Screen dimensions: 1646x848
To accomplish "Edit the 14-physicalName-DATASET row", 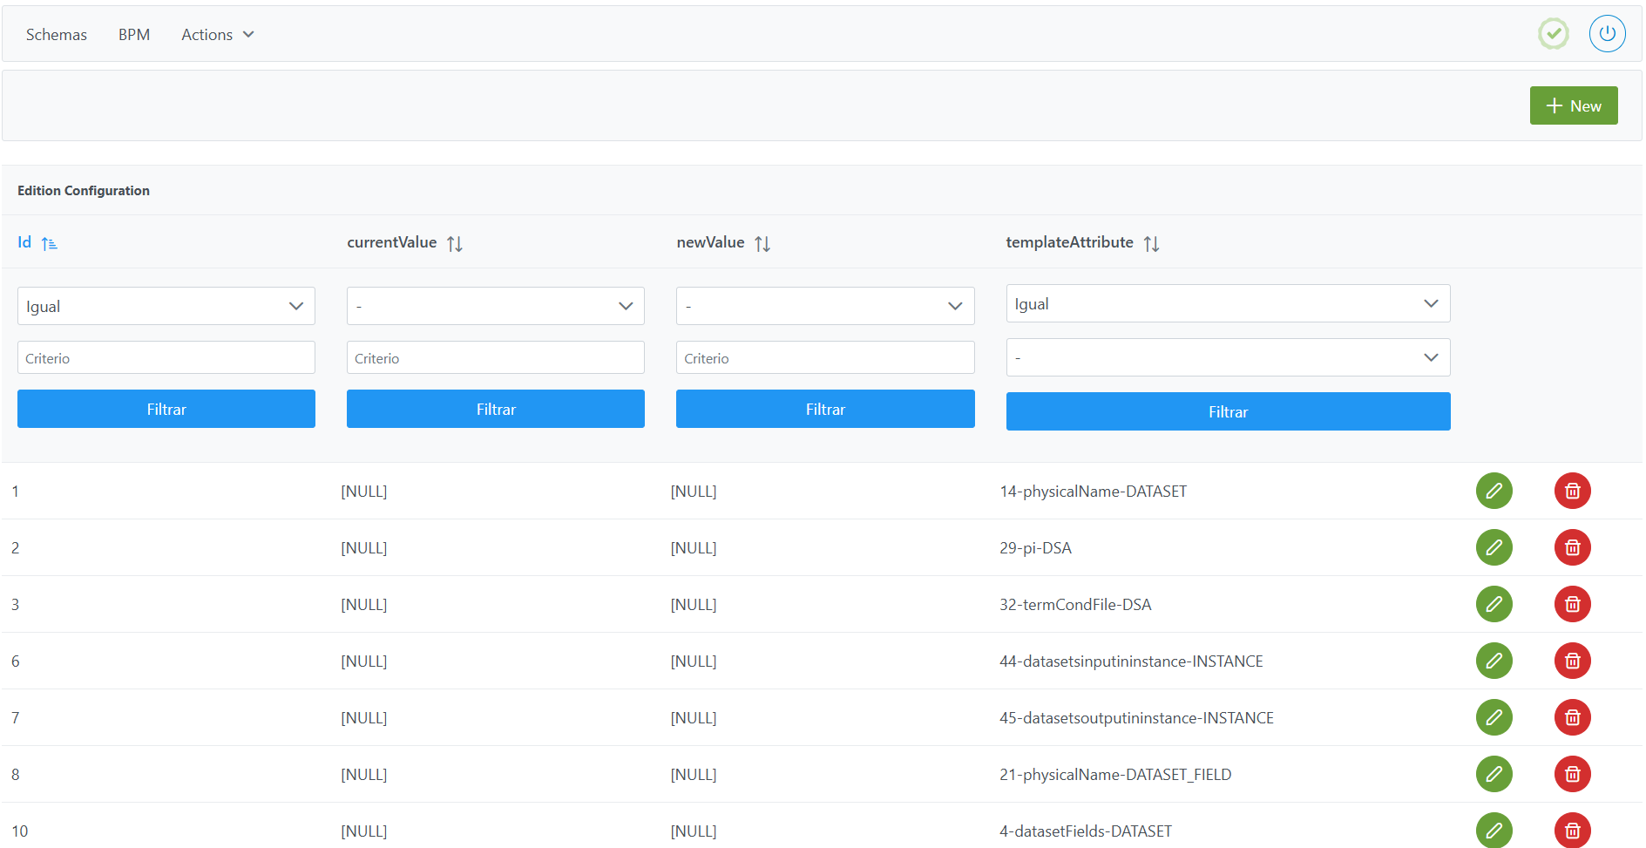I will pos(1494,491).
